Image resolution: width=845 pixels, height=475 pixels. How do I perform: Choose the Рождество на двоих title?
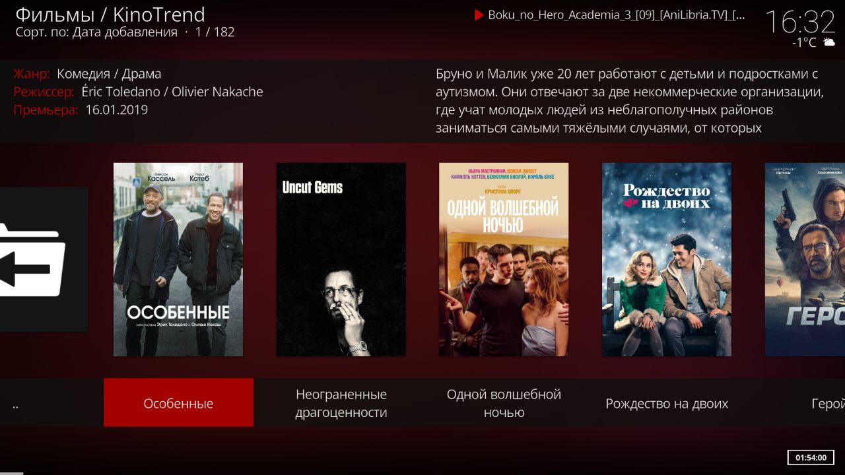click(667, 403)
